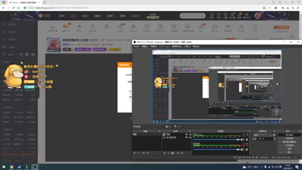Click the Douyu search input field
Viewport: 302px width, 170px height.
point(190,16)
